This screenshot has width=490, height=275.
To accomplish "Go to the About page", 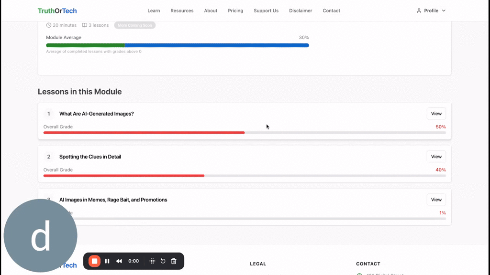I will point(211,11).
